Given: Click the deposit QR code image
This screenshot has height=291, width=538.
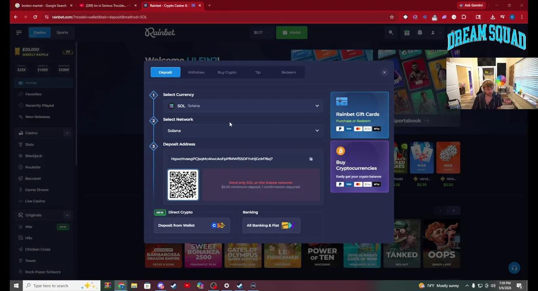Looking at the screenshot, I should 183,185.
